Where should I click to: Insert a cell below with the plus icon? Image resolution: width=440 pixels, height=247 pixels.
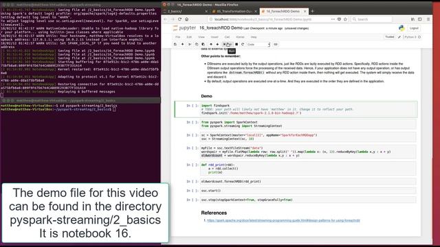182,44
